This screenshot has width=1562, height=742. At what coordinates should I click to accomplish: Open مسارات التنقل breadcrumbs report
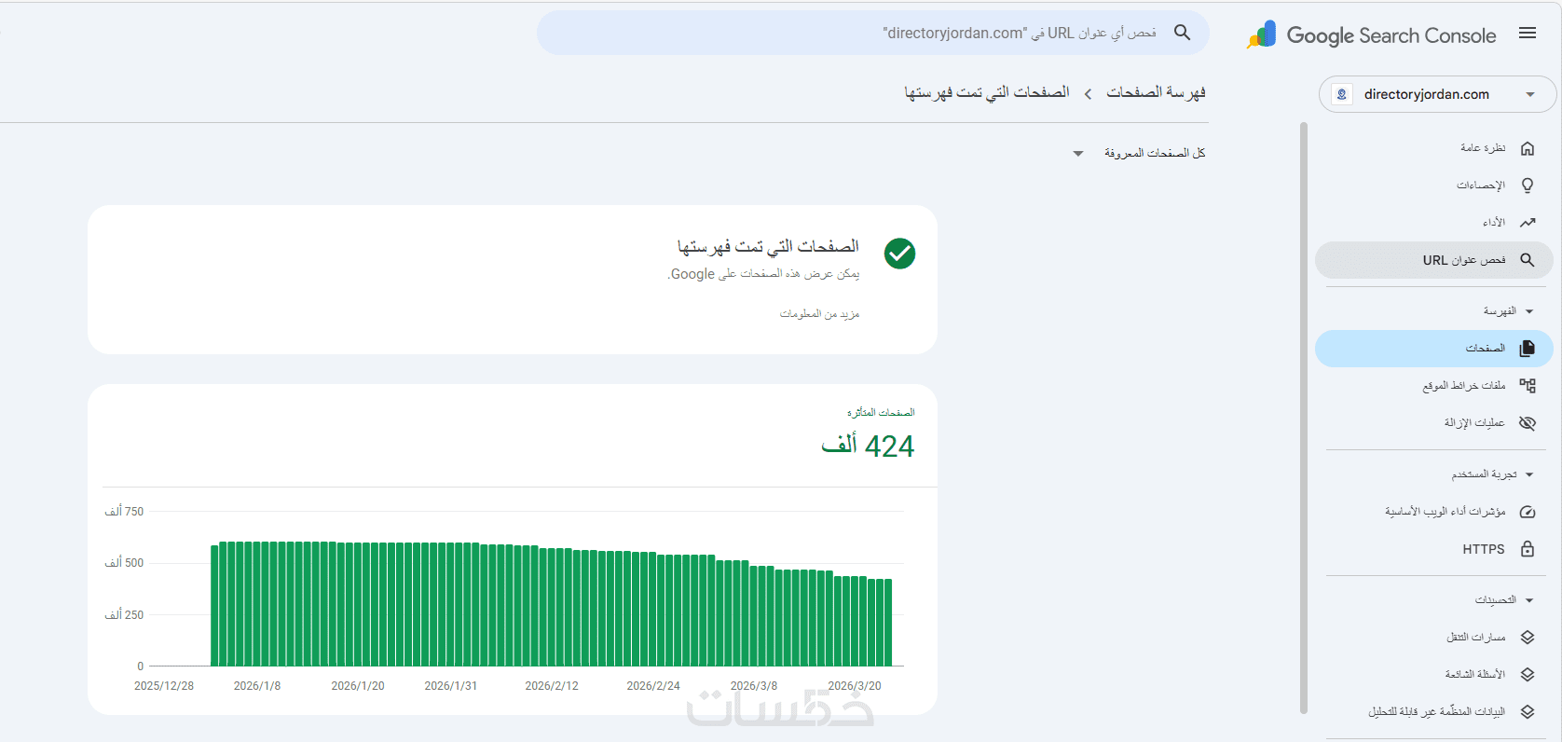point(1433,638)
